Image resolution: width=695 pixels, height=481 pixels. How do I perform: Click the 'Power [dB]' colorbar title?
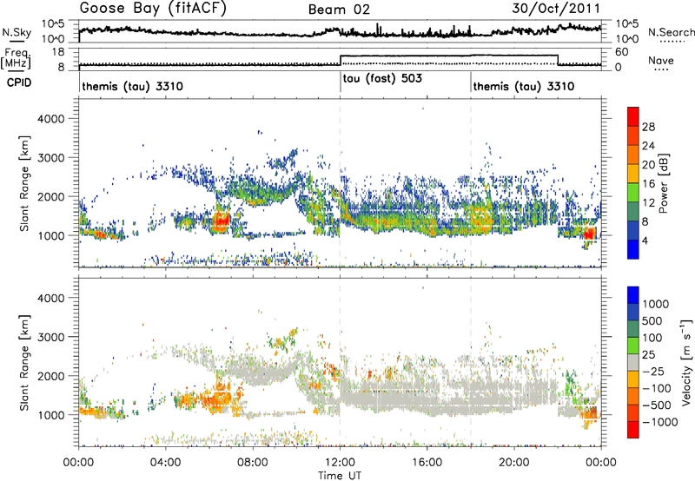(x=663, y=183)
